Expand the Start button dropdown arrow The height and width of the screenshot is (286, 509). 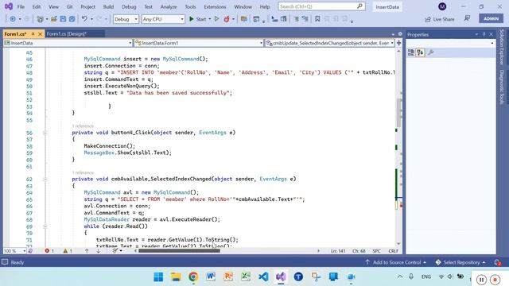(x=209, y=19)
